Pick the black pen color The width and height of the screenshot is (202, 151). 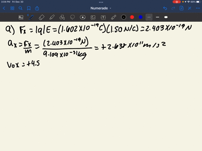(124, 17)
